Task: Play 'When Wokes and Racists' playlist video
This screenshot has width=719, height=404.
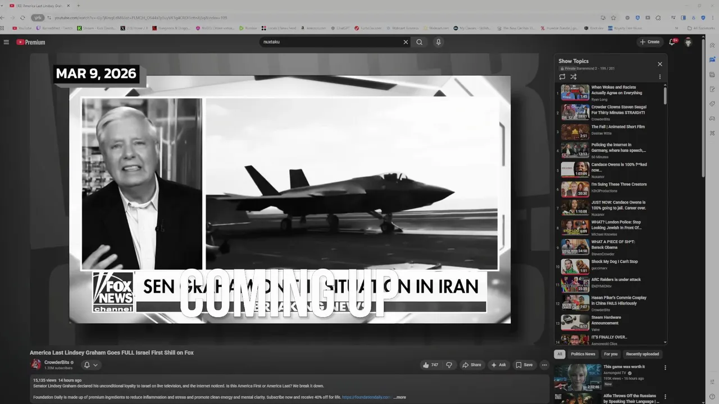Action: (609, 93)
